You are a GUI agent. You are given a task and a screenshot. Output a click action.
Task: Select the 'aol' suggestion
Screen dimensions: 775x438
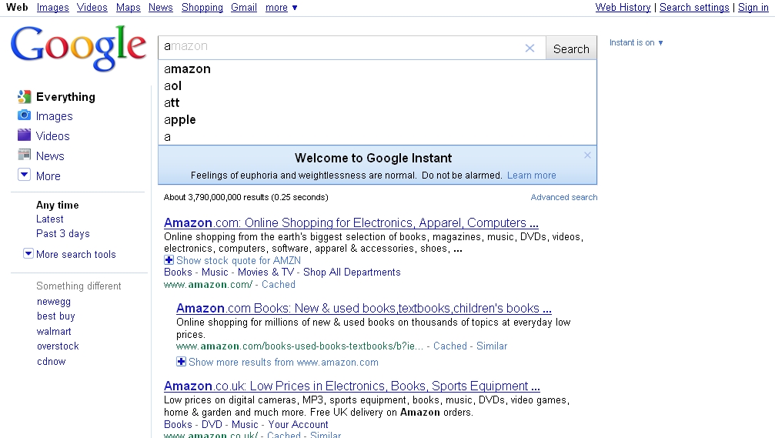coord(377,86)
